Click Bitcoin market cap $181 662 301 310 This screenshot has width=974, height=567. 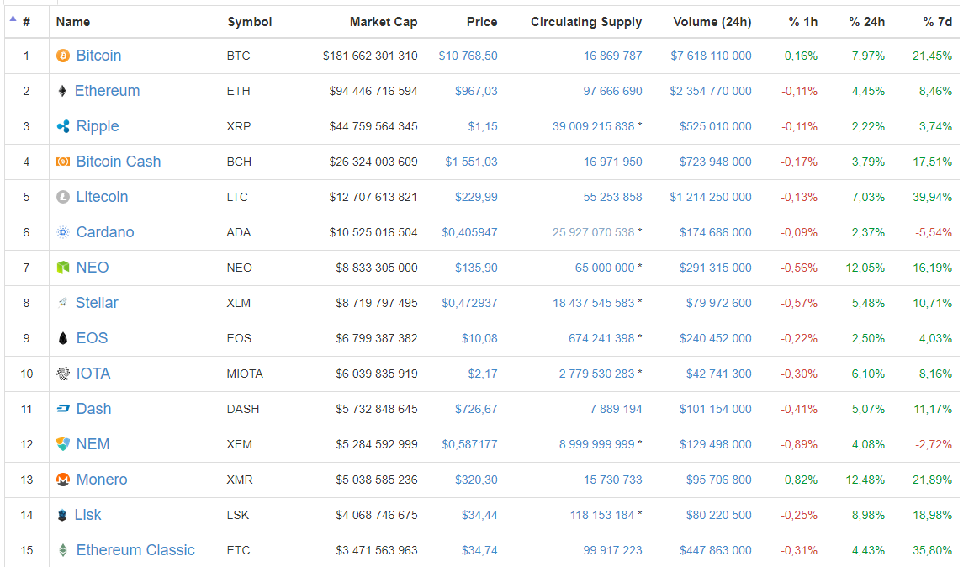click(x=369, y=56)
